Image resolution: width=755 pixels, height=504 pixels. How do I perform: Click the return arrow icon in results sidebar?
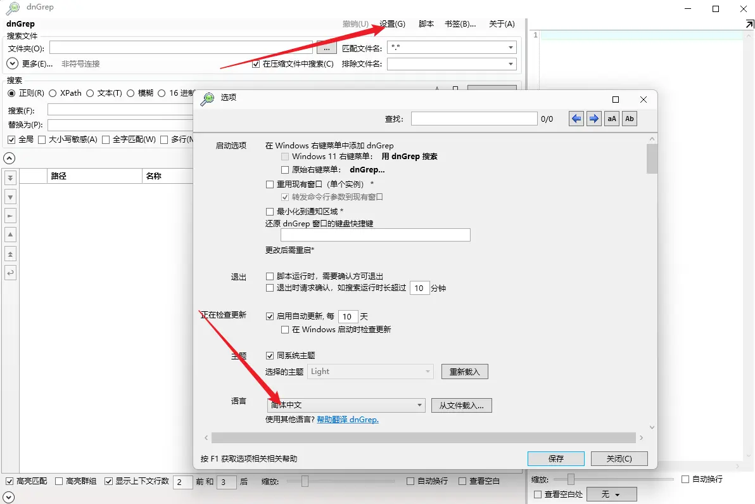coord(10,273)
